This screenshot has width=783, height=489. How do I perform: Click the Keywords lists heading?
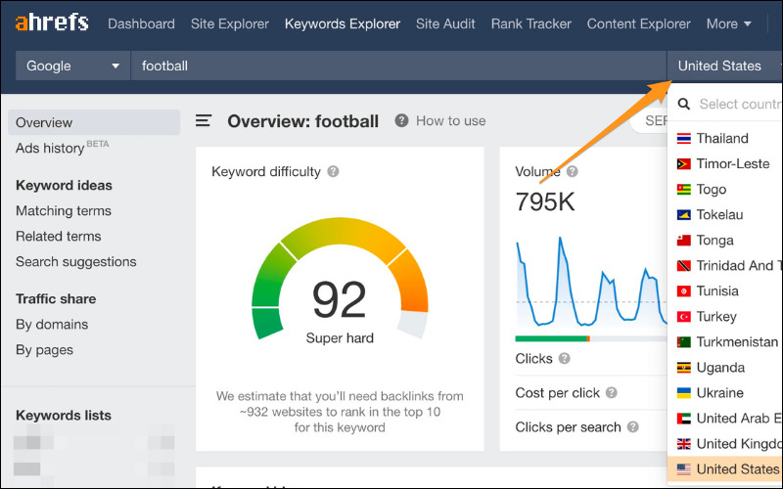(x=64, y=415)
